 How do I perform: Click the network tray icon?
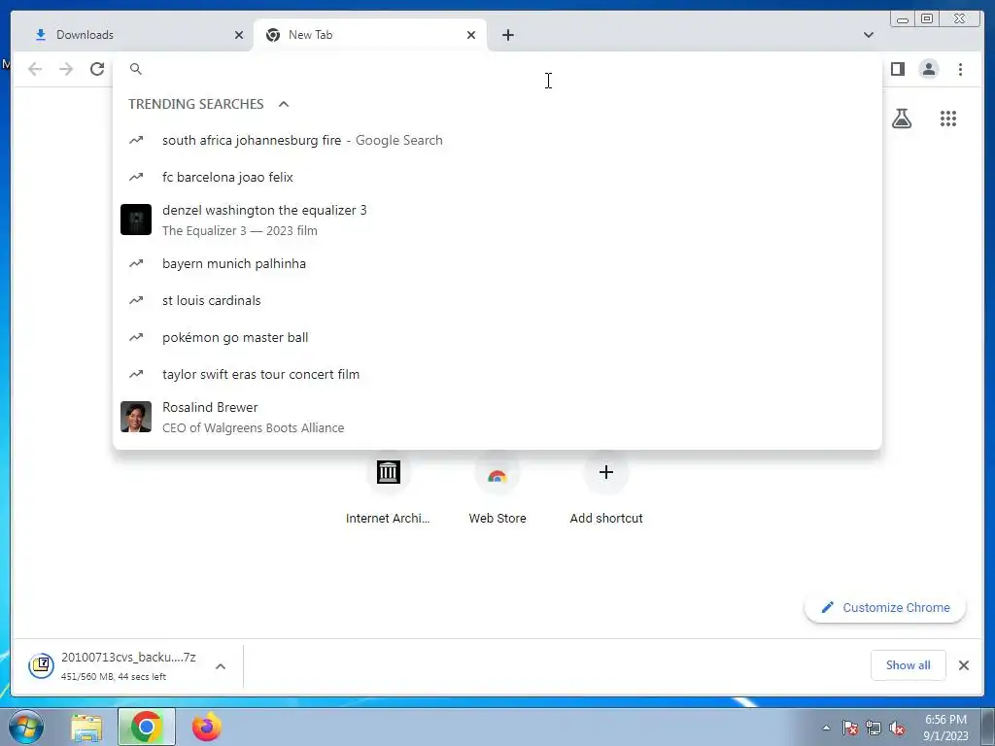coord(874,728)
